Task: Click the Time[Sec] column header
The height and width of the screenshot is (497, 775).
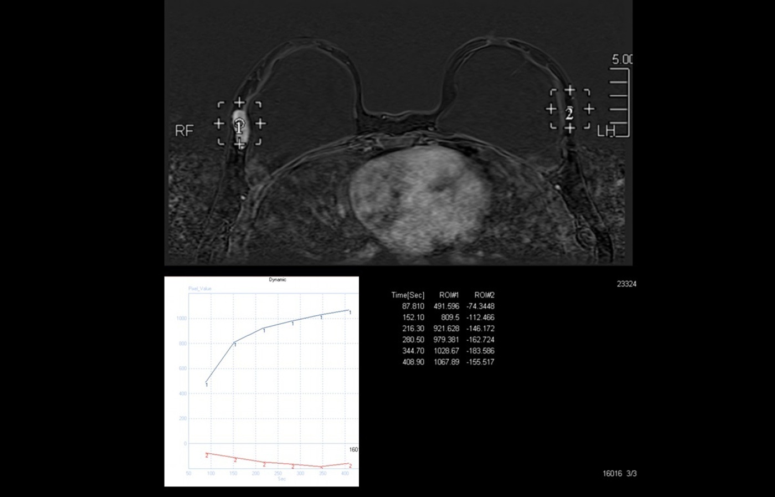Action: coord(408,295)
